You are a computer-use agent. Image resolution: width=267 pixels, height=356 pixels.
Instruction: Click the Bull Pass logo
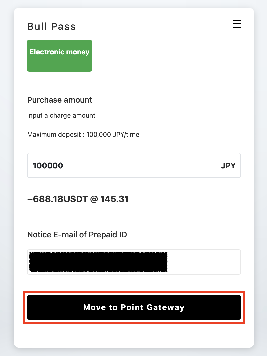coord(51,26)
